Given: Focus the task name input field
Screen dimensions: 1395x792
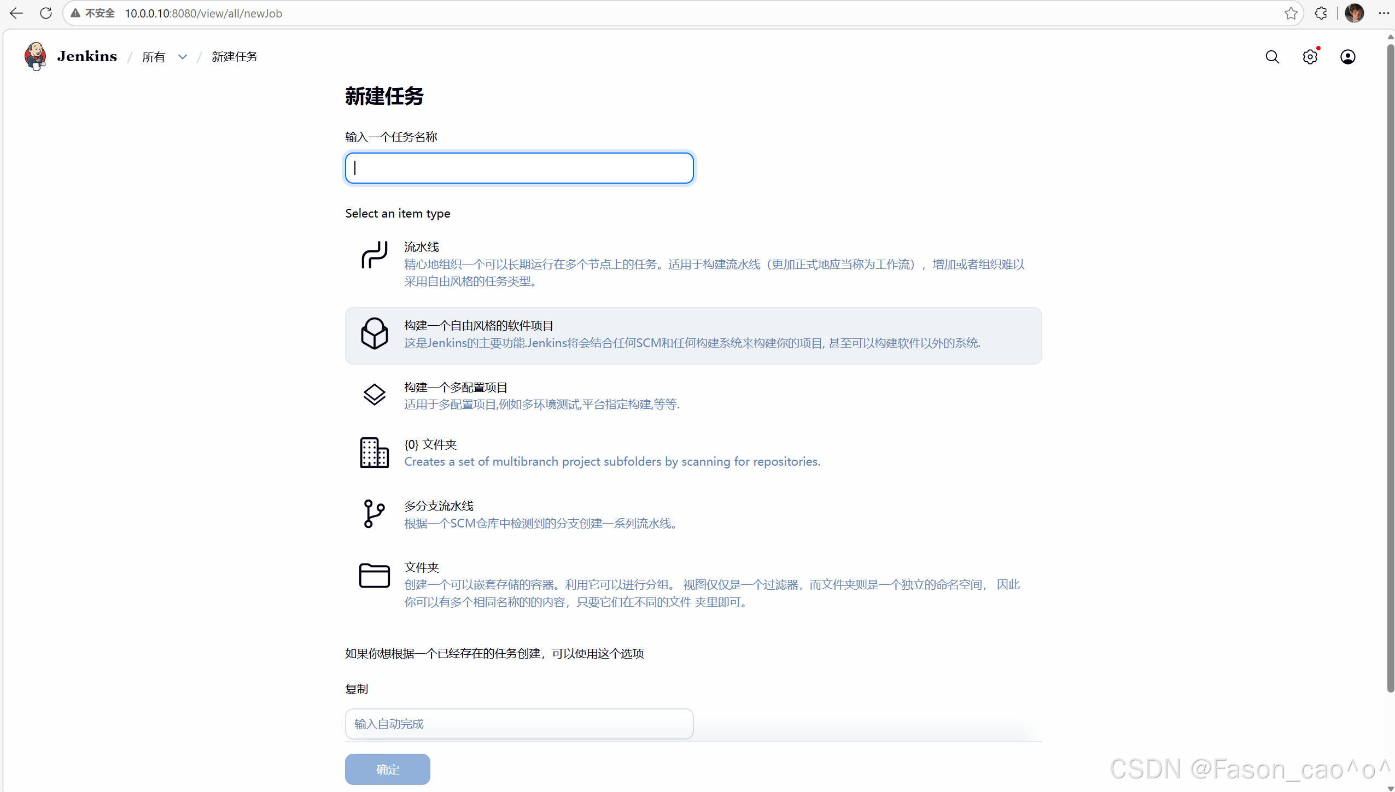Looking at the screenshot, I should 519,168.
